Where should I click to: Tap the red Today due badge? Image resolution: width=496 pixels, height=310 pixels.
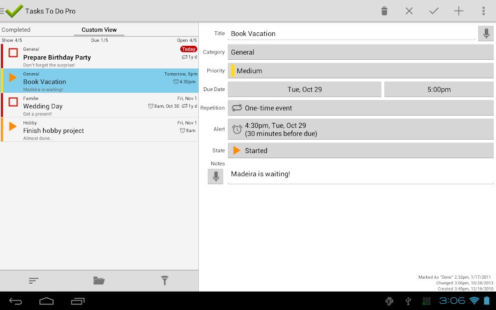pyautogui.click(x=189, y=49)
